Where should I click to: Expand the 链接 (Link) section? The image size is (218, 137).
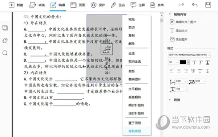pos(170,100)
